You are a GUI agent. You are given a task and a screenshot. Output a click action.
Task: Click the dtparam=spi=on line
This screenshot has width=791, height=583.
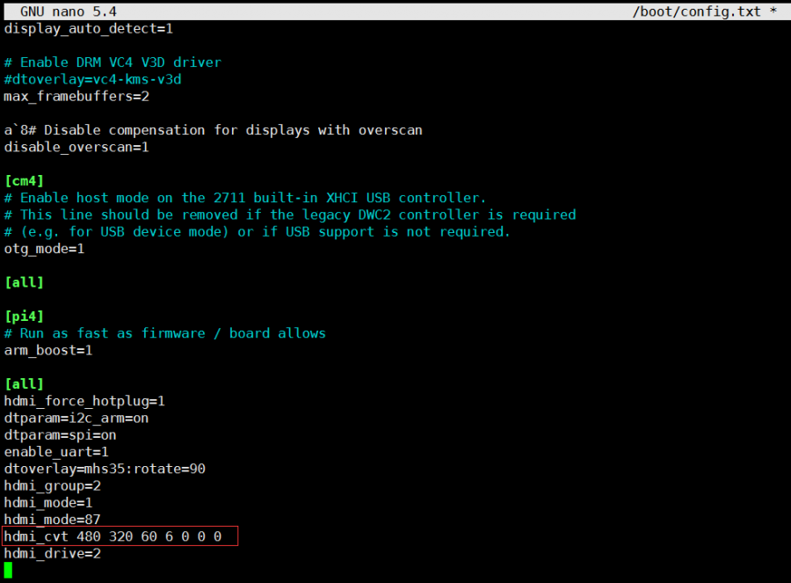pyautogui.click(x=60, y=434)
